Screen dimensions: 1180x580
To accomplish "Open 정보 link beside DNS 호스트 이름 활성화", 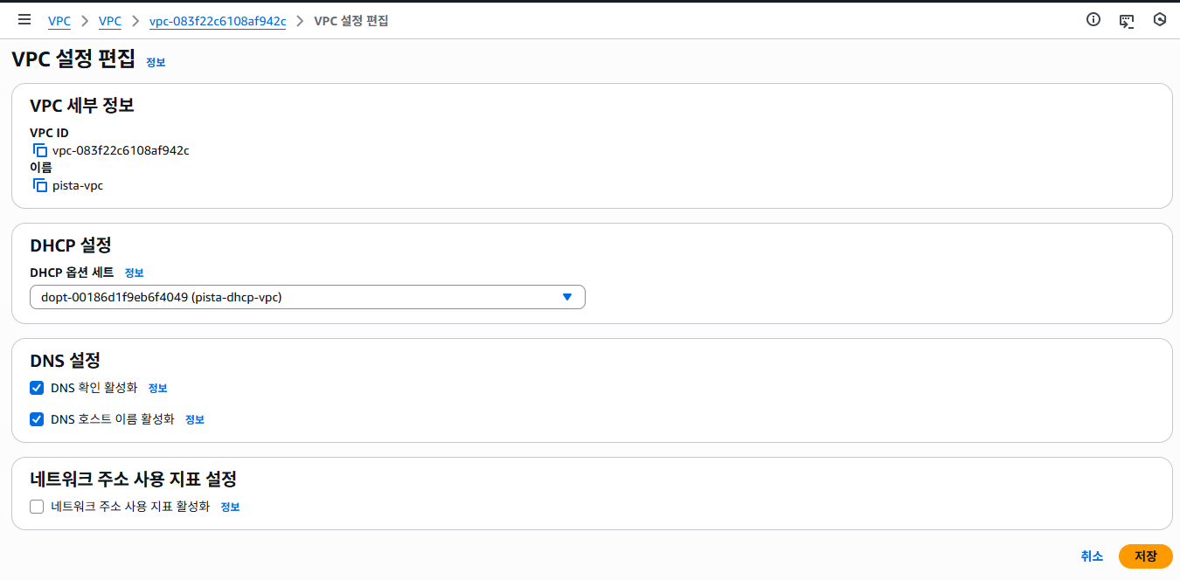I will click(x=194, y=420).
